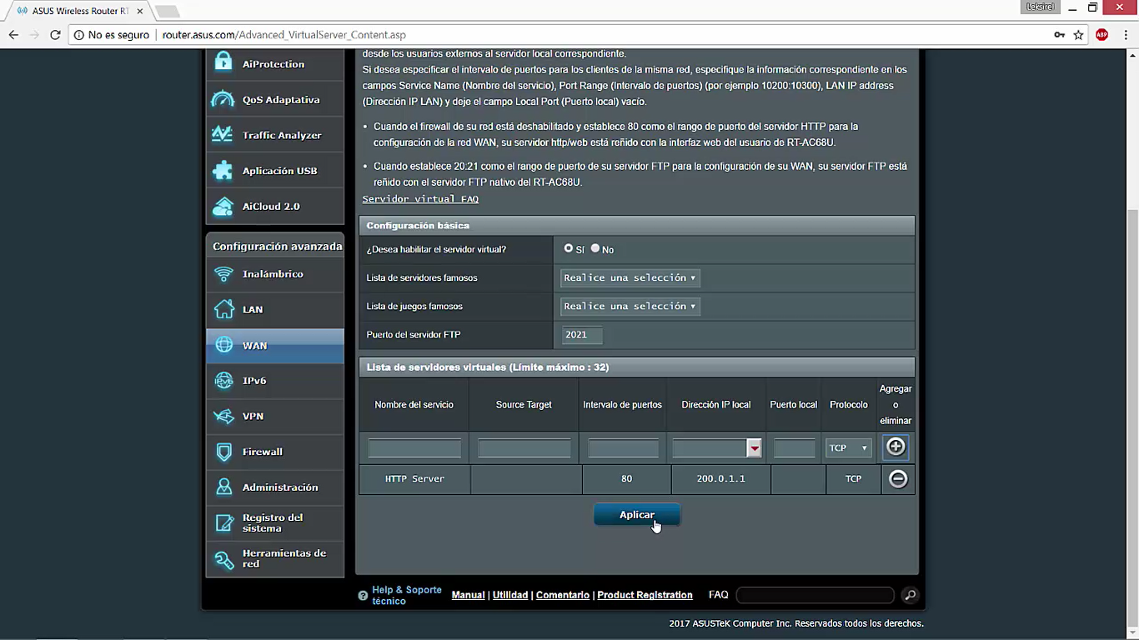The width and height of the screenshot is (1139, 640).
Task: Open the TCP protocol dropdown
Action: coord(848,447)
